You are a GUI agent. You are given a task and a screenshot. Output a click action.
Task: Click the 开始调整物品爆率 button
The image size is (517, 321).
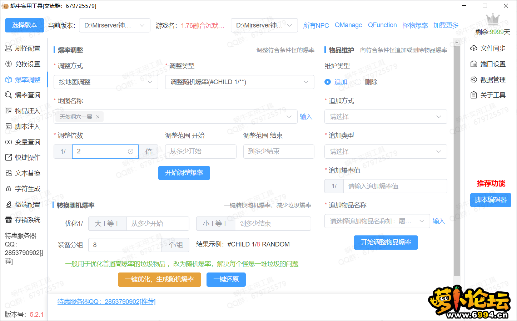click(x=386, y=242)
